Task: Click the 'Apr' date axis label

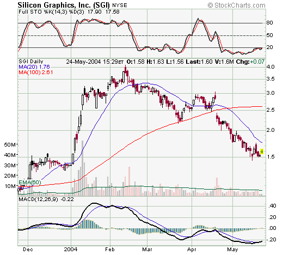Action: pyautogui.click(x=192, y=250)
